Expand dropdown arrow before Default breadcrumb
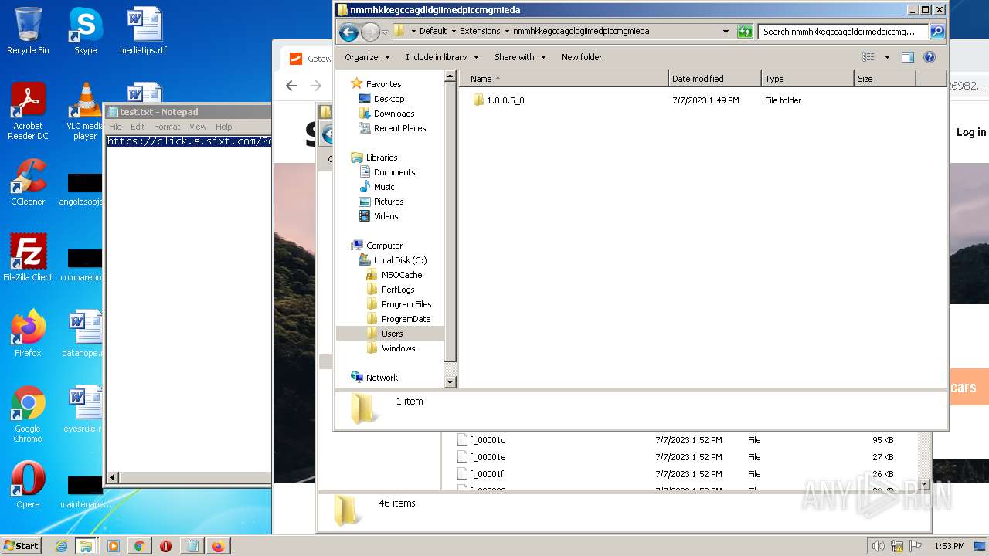This screenshot has width=989, height=556. tap(413, 32)
